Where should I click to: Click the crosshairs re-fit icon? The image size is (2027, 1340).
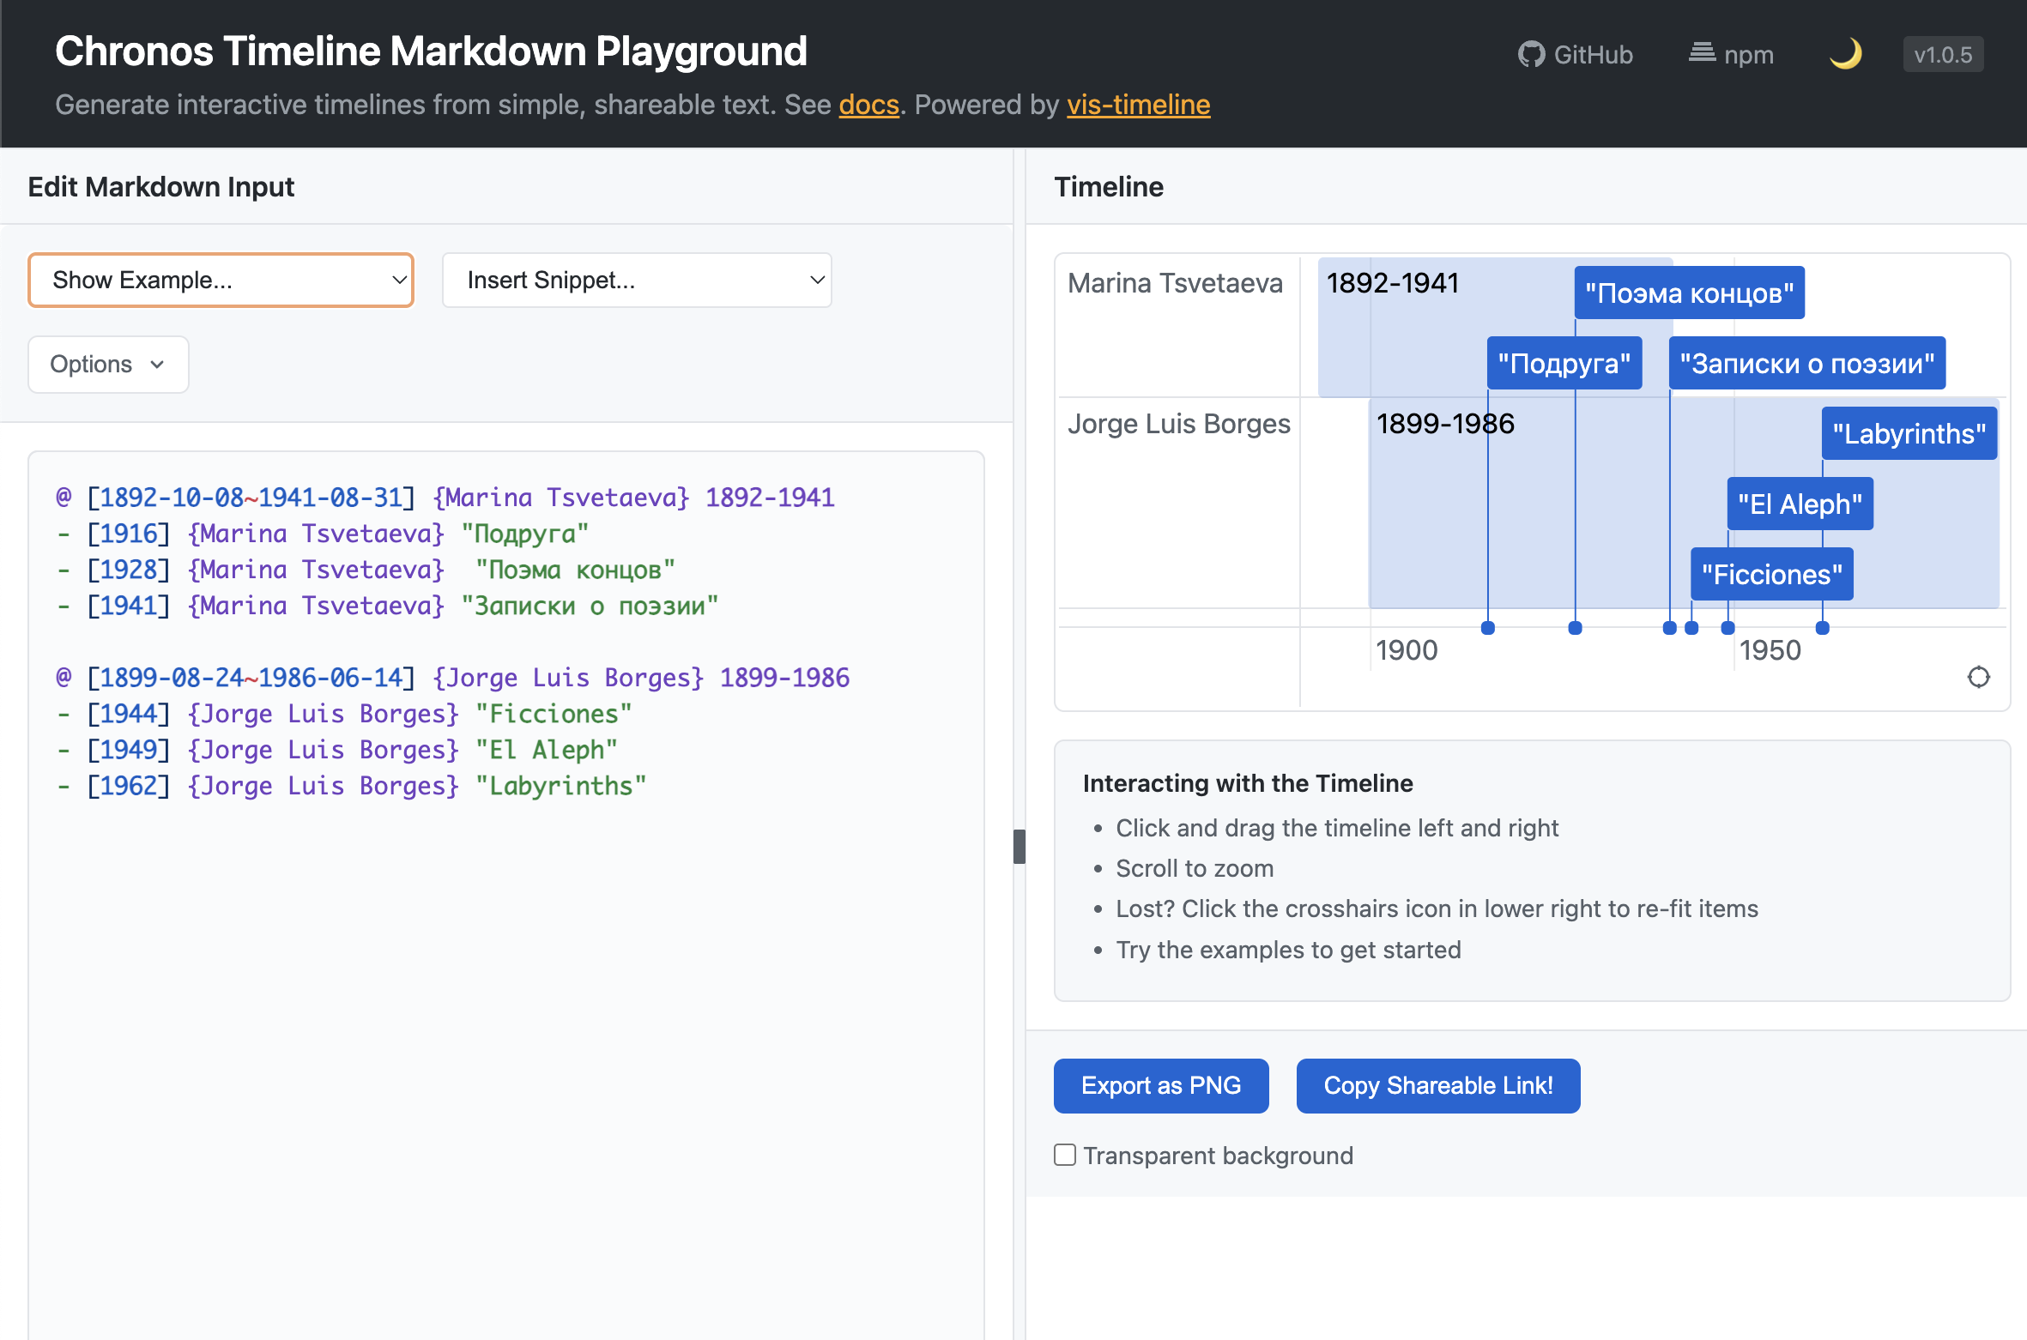tap(1978, 677)
